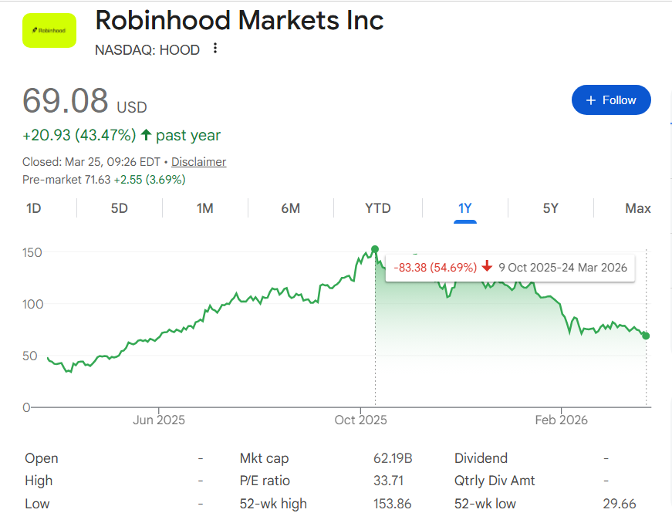
Task: Click the peak marker dot near Oct 2025
Action: (x=374, y=249)
